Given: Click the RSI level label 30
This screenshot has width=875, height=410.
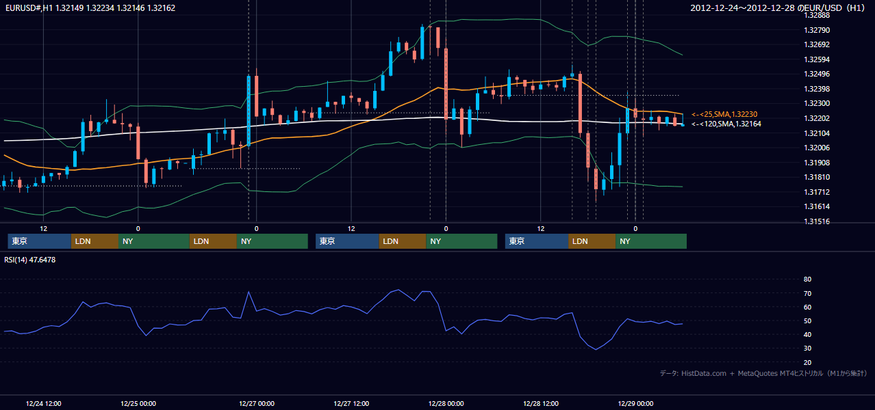Looking at the screenshot, I should point(807,348).
